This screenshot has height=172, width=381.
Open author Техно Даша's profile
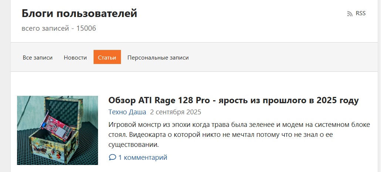click(127, 112)
